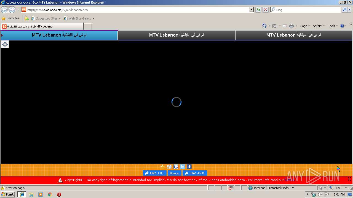
Task: Click the Stop loading icon
Action: (265, 10)
